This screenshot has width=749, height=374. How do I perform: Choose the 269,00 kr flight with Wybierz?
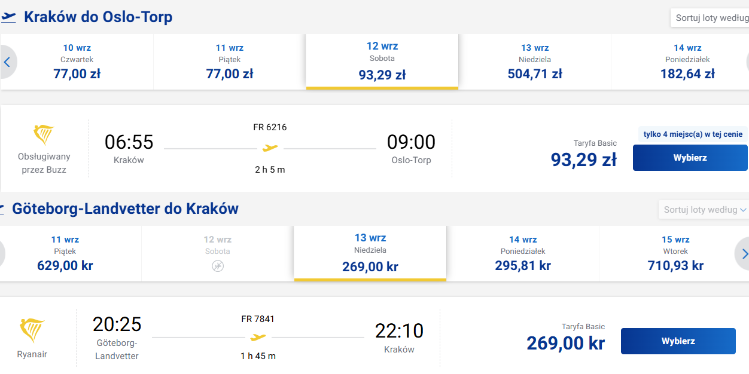pos(678,341)
